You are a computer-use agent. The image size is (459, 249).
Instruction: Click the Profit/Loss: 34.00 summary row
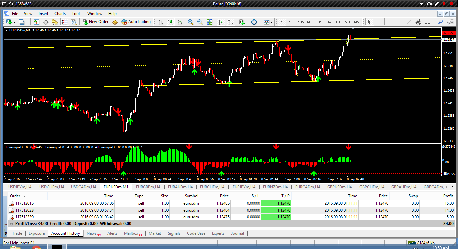coord(231,224)
